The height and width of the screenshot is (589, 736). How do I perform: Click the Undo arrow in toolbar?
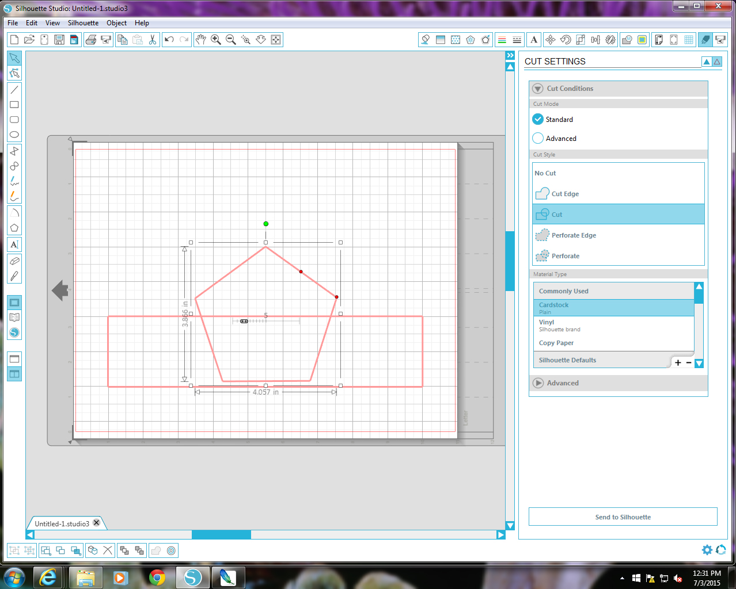pyautogui.click(x=169, y=40)
